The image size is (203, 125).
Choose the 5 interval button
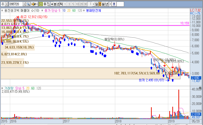73,4
